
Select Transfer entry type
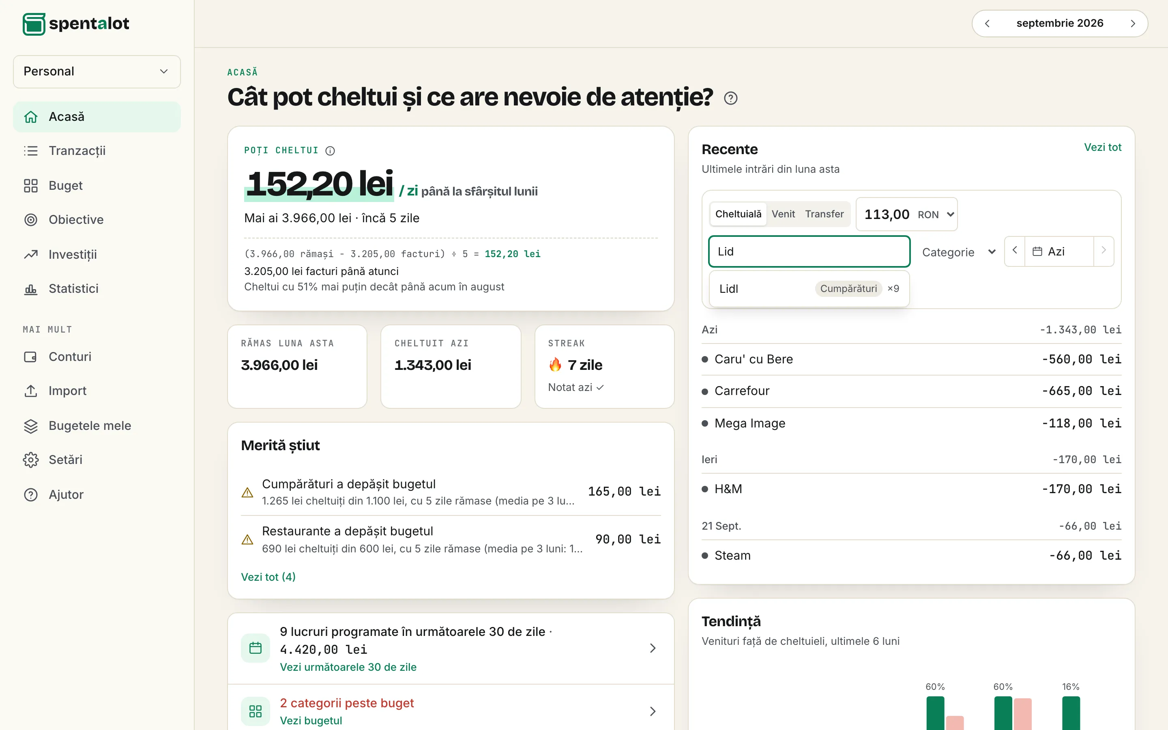coord(824,214)
